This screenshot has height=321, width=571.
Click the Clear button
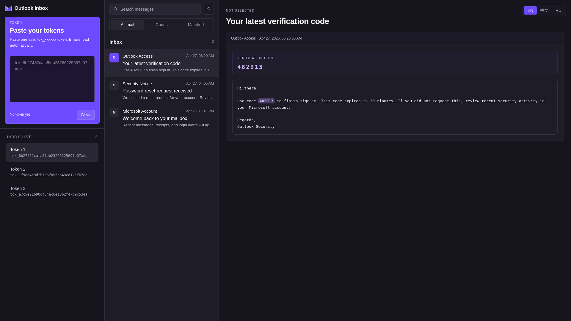click(x=86, y=115)
